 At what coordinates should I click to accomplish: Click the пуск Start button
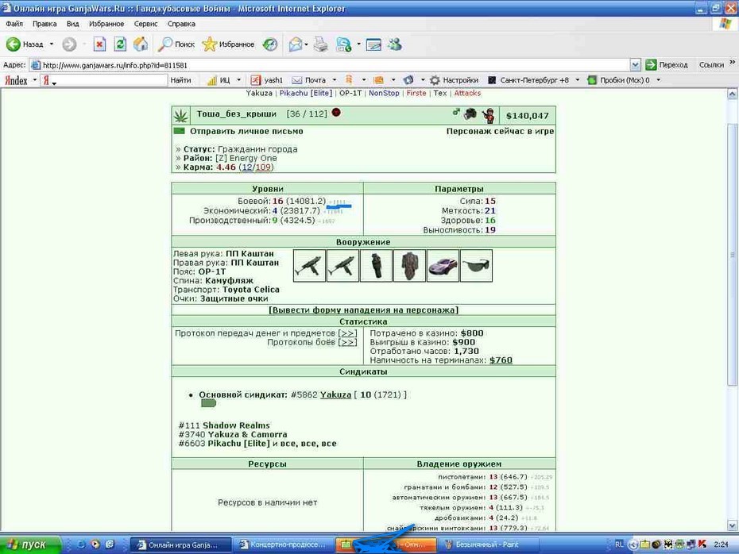click(x=31, y=544)
